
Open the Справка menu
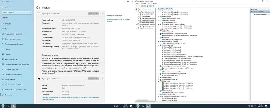(x=154, y=4)
